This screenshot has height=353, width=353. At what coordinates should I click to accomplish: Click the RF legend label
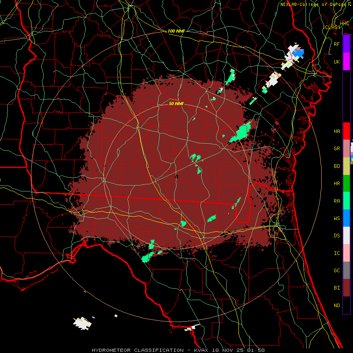click(337, 44)
